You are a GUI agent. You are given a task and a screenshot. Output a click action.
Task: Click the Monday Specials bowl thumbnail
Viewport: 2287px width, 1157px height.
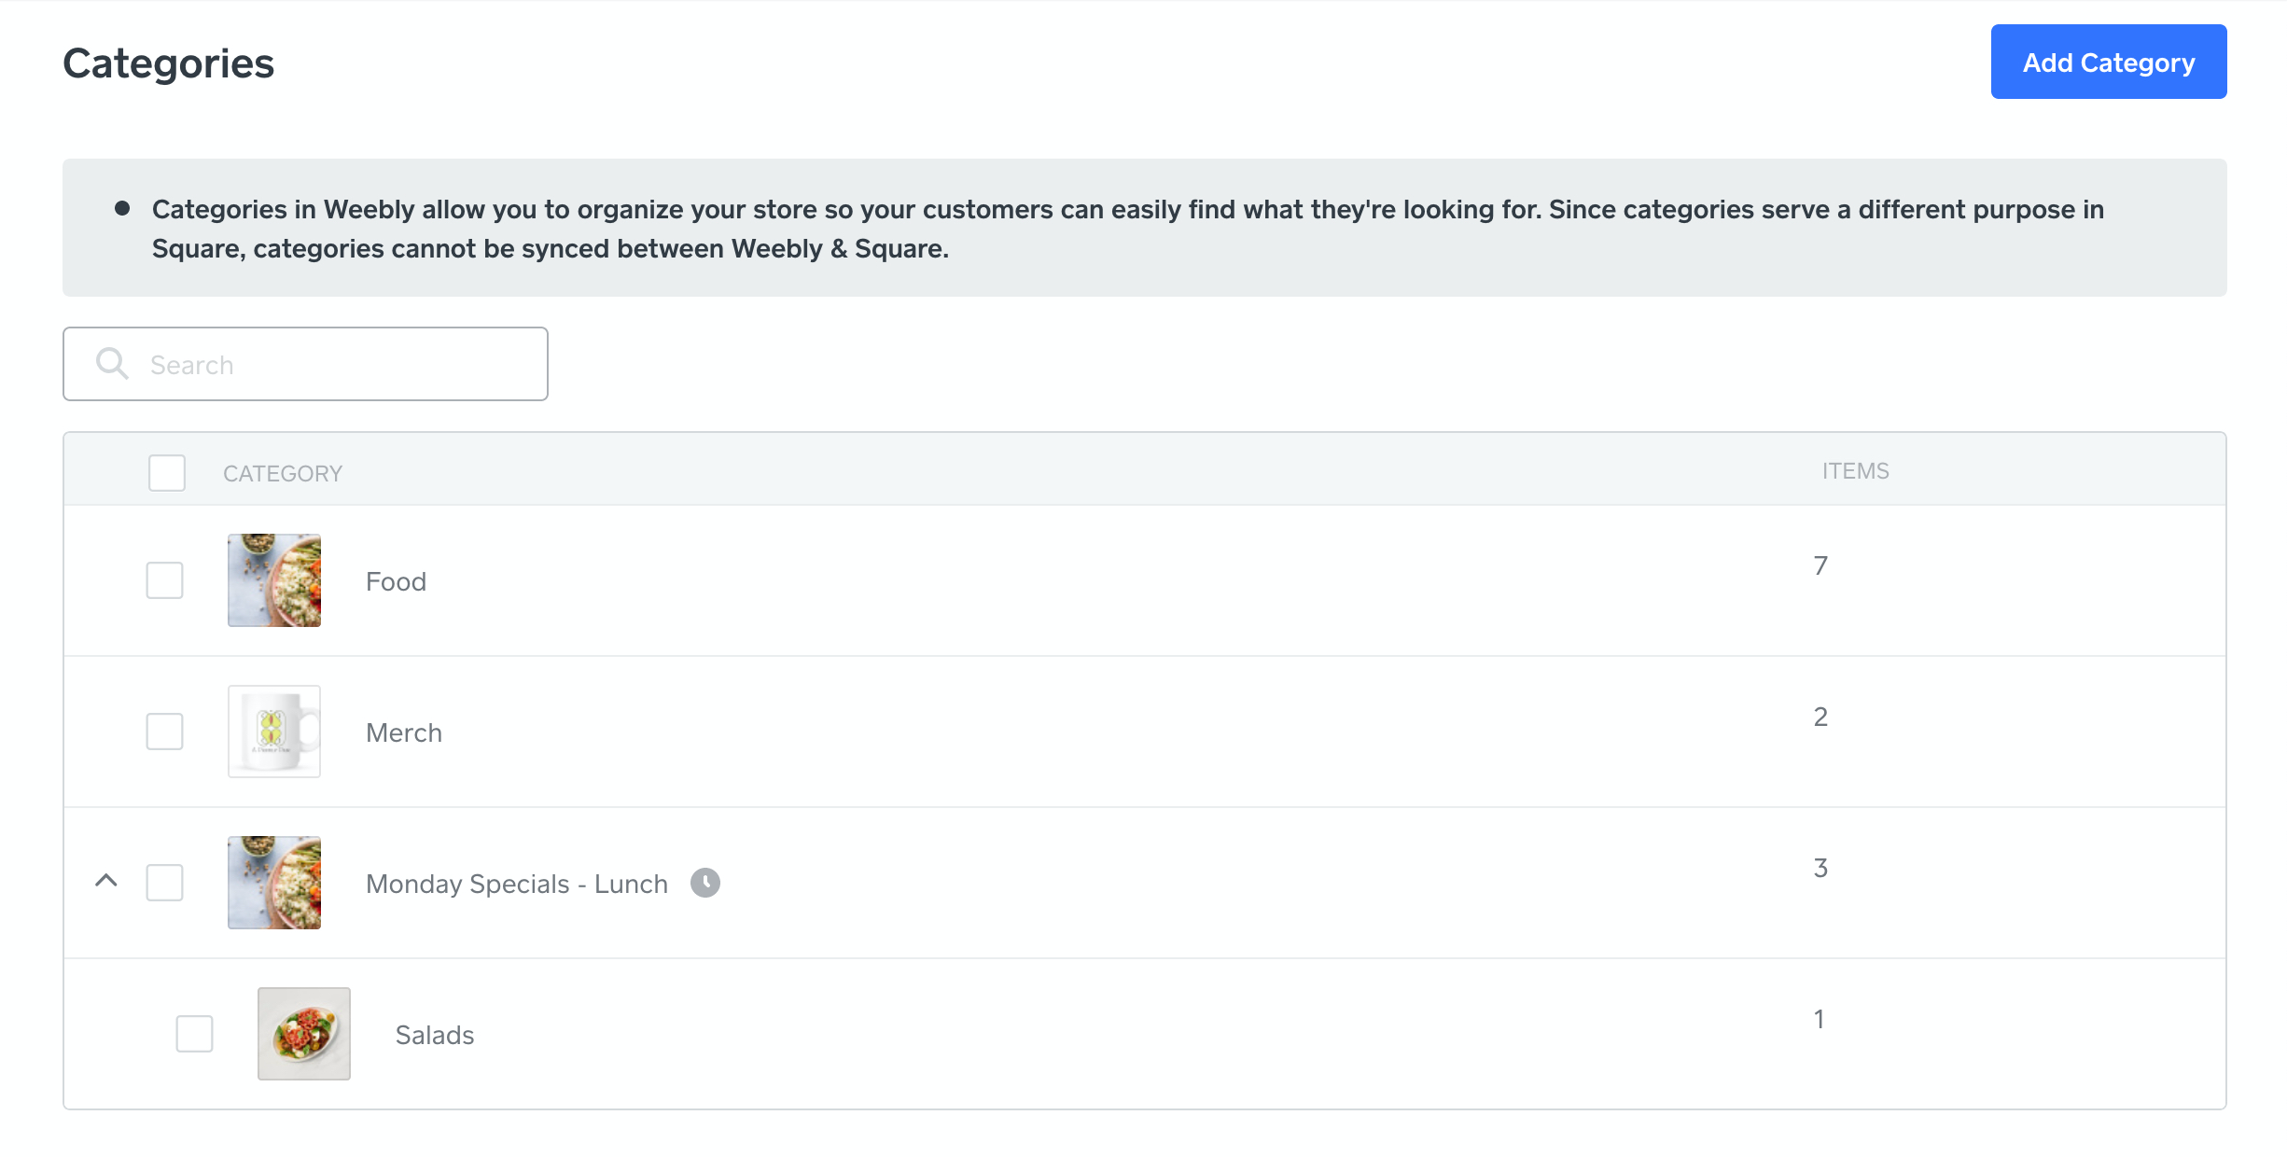click(274, 883)
